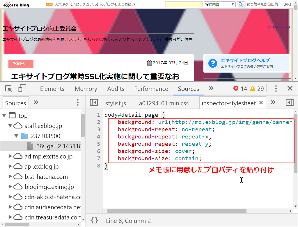The width and height of the screenshot is (298, 227).
Task: Click the お知らせ category label
Action: coord(21,64)
